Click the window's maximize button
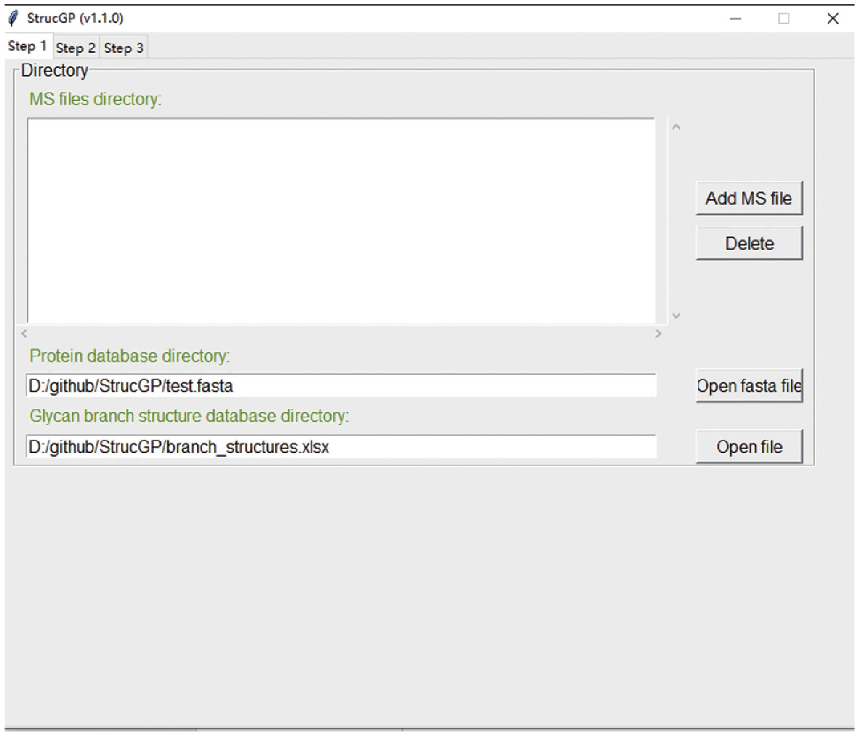Image resolution: width=857 pixels, height=736 pixels. tap(784, 19)
